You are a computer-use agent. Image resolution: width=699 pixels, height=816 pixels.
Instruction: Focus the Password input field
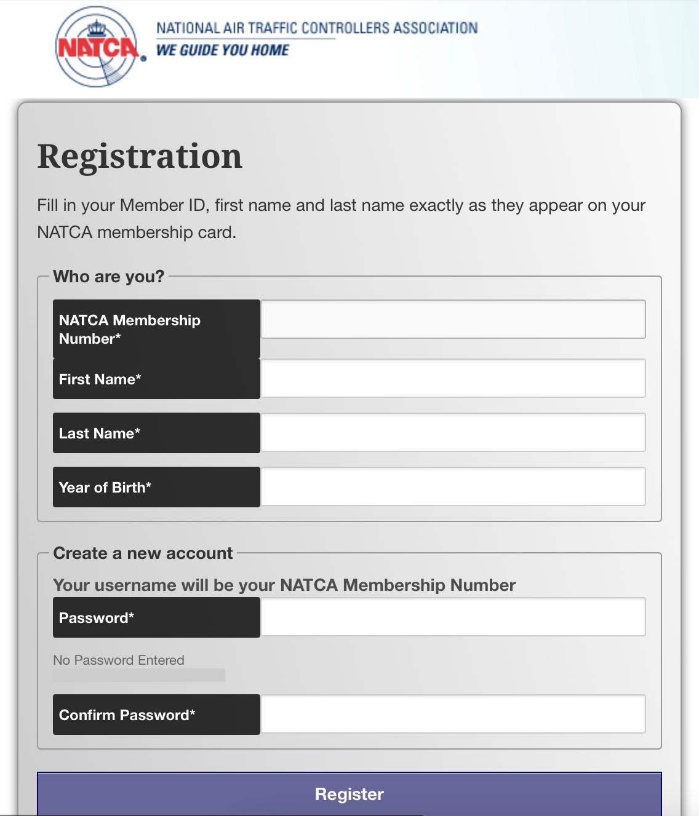(x=453, y=617)
